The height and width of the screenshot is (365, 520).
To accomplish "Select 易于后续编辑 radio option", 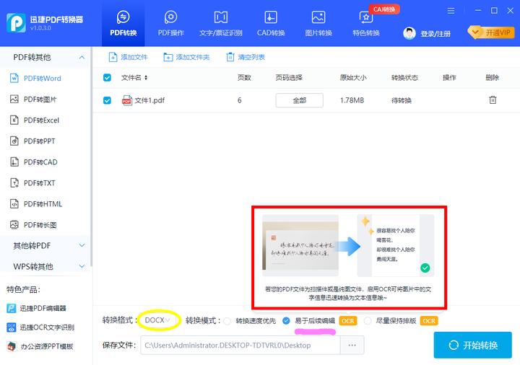I will [x=286, y=320].
